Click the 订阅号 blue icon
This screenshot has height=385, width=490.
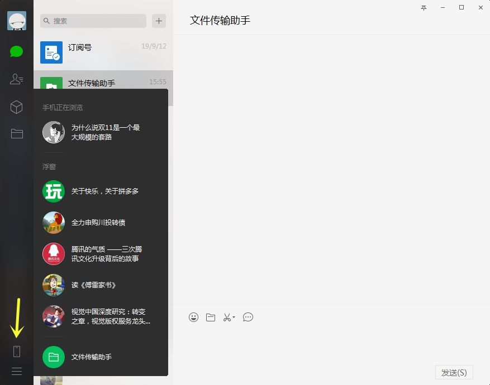[x=51, y=52]
